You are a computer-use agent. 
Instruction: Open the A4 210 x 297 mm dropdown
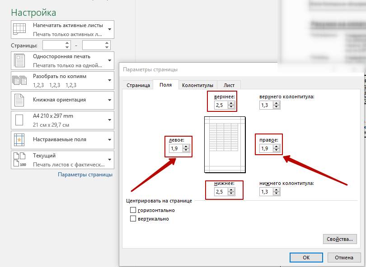[x=109, y=120]
